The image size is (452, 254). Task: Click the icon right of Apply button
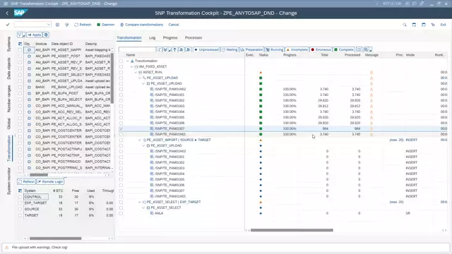(x=46, y=35)
